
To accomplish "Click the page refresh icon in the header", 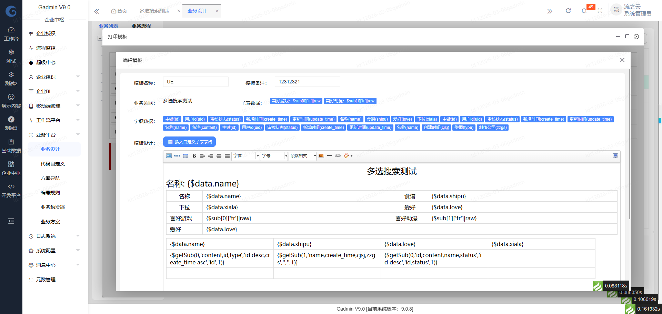I will 568,11.
